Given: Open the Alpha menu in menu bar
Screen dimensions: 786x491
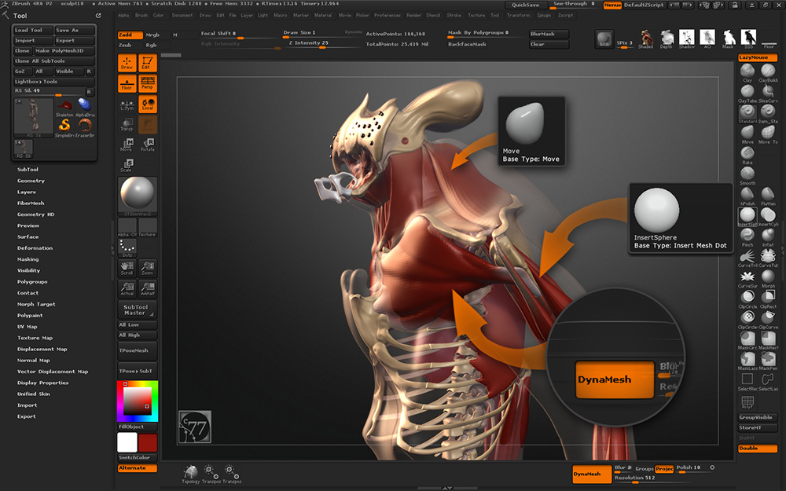Looking at the screenshot, I should 123,16.
